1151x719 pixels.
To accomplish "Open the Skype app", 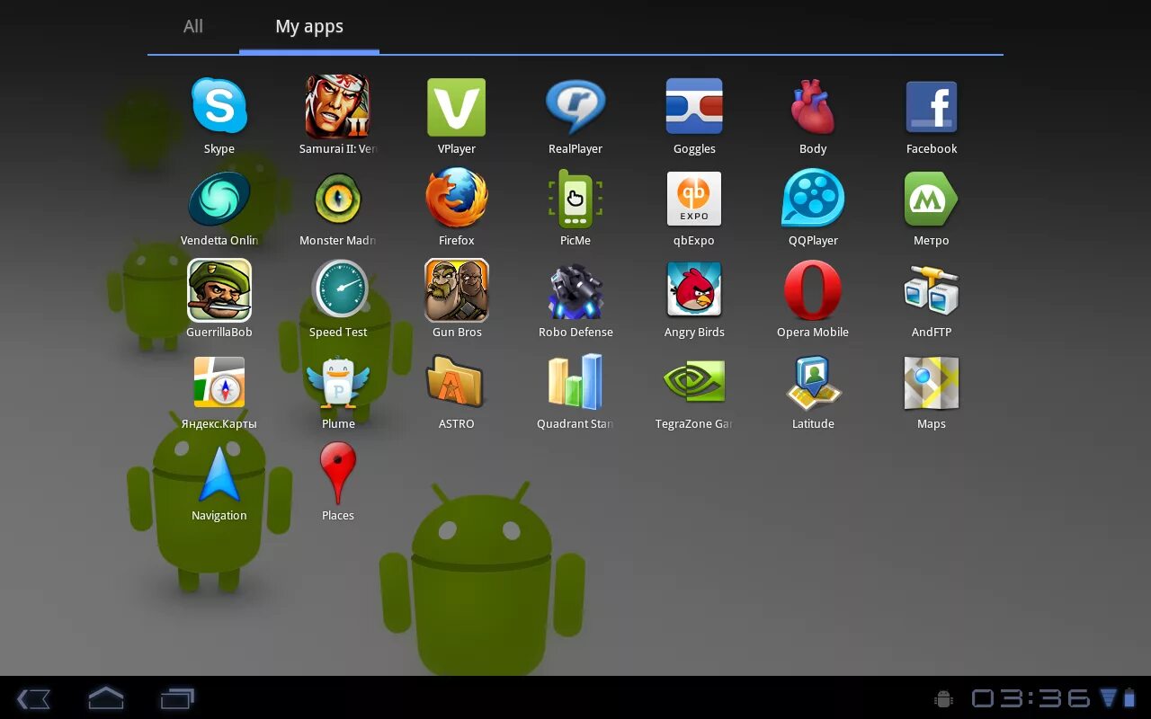I will (x=219, y=106).
